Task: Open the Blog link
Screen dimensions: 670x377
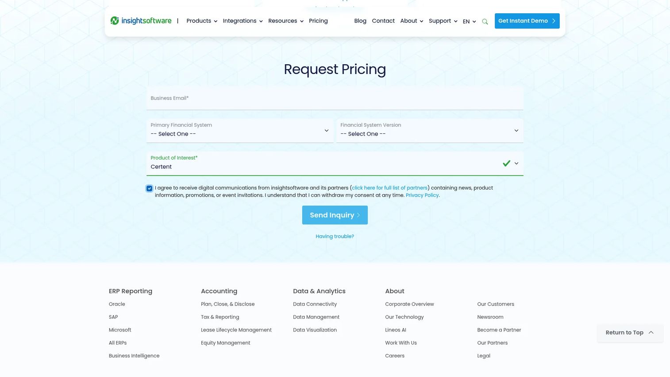Action: point(360,21)
